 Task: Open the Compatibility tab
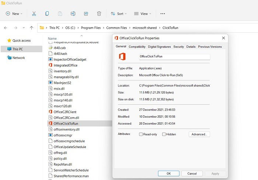[x=137, y=47]
